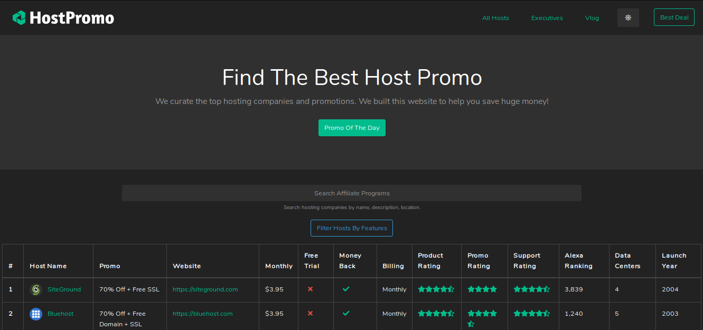Select SiteGround's data centers value 4
This screenshot has width=703, height=330.
(x=617, y=289)
